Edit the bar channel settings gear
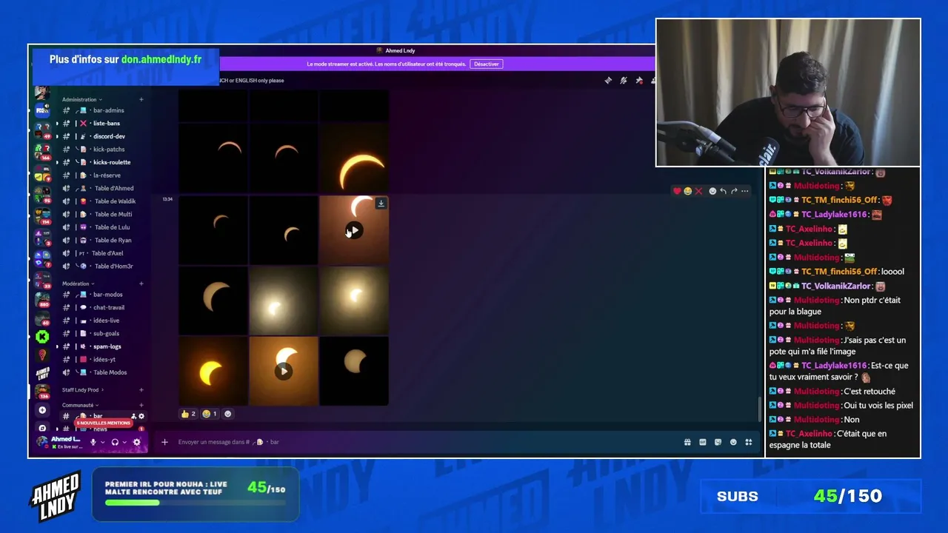 [x=141, y=416]
